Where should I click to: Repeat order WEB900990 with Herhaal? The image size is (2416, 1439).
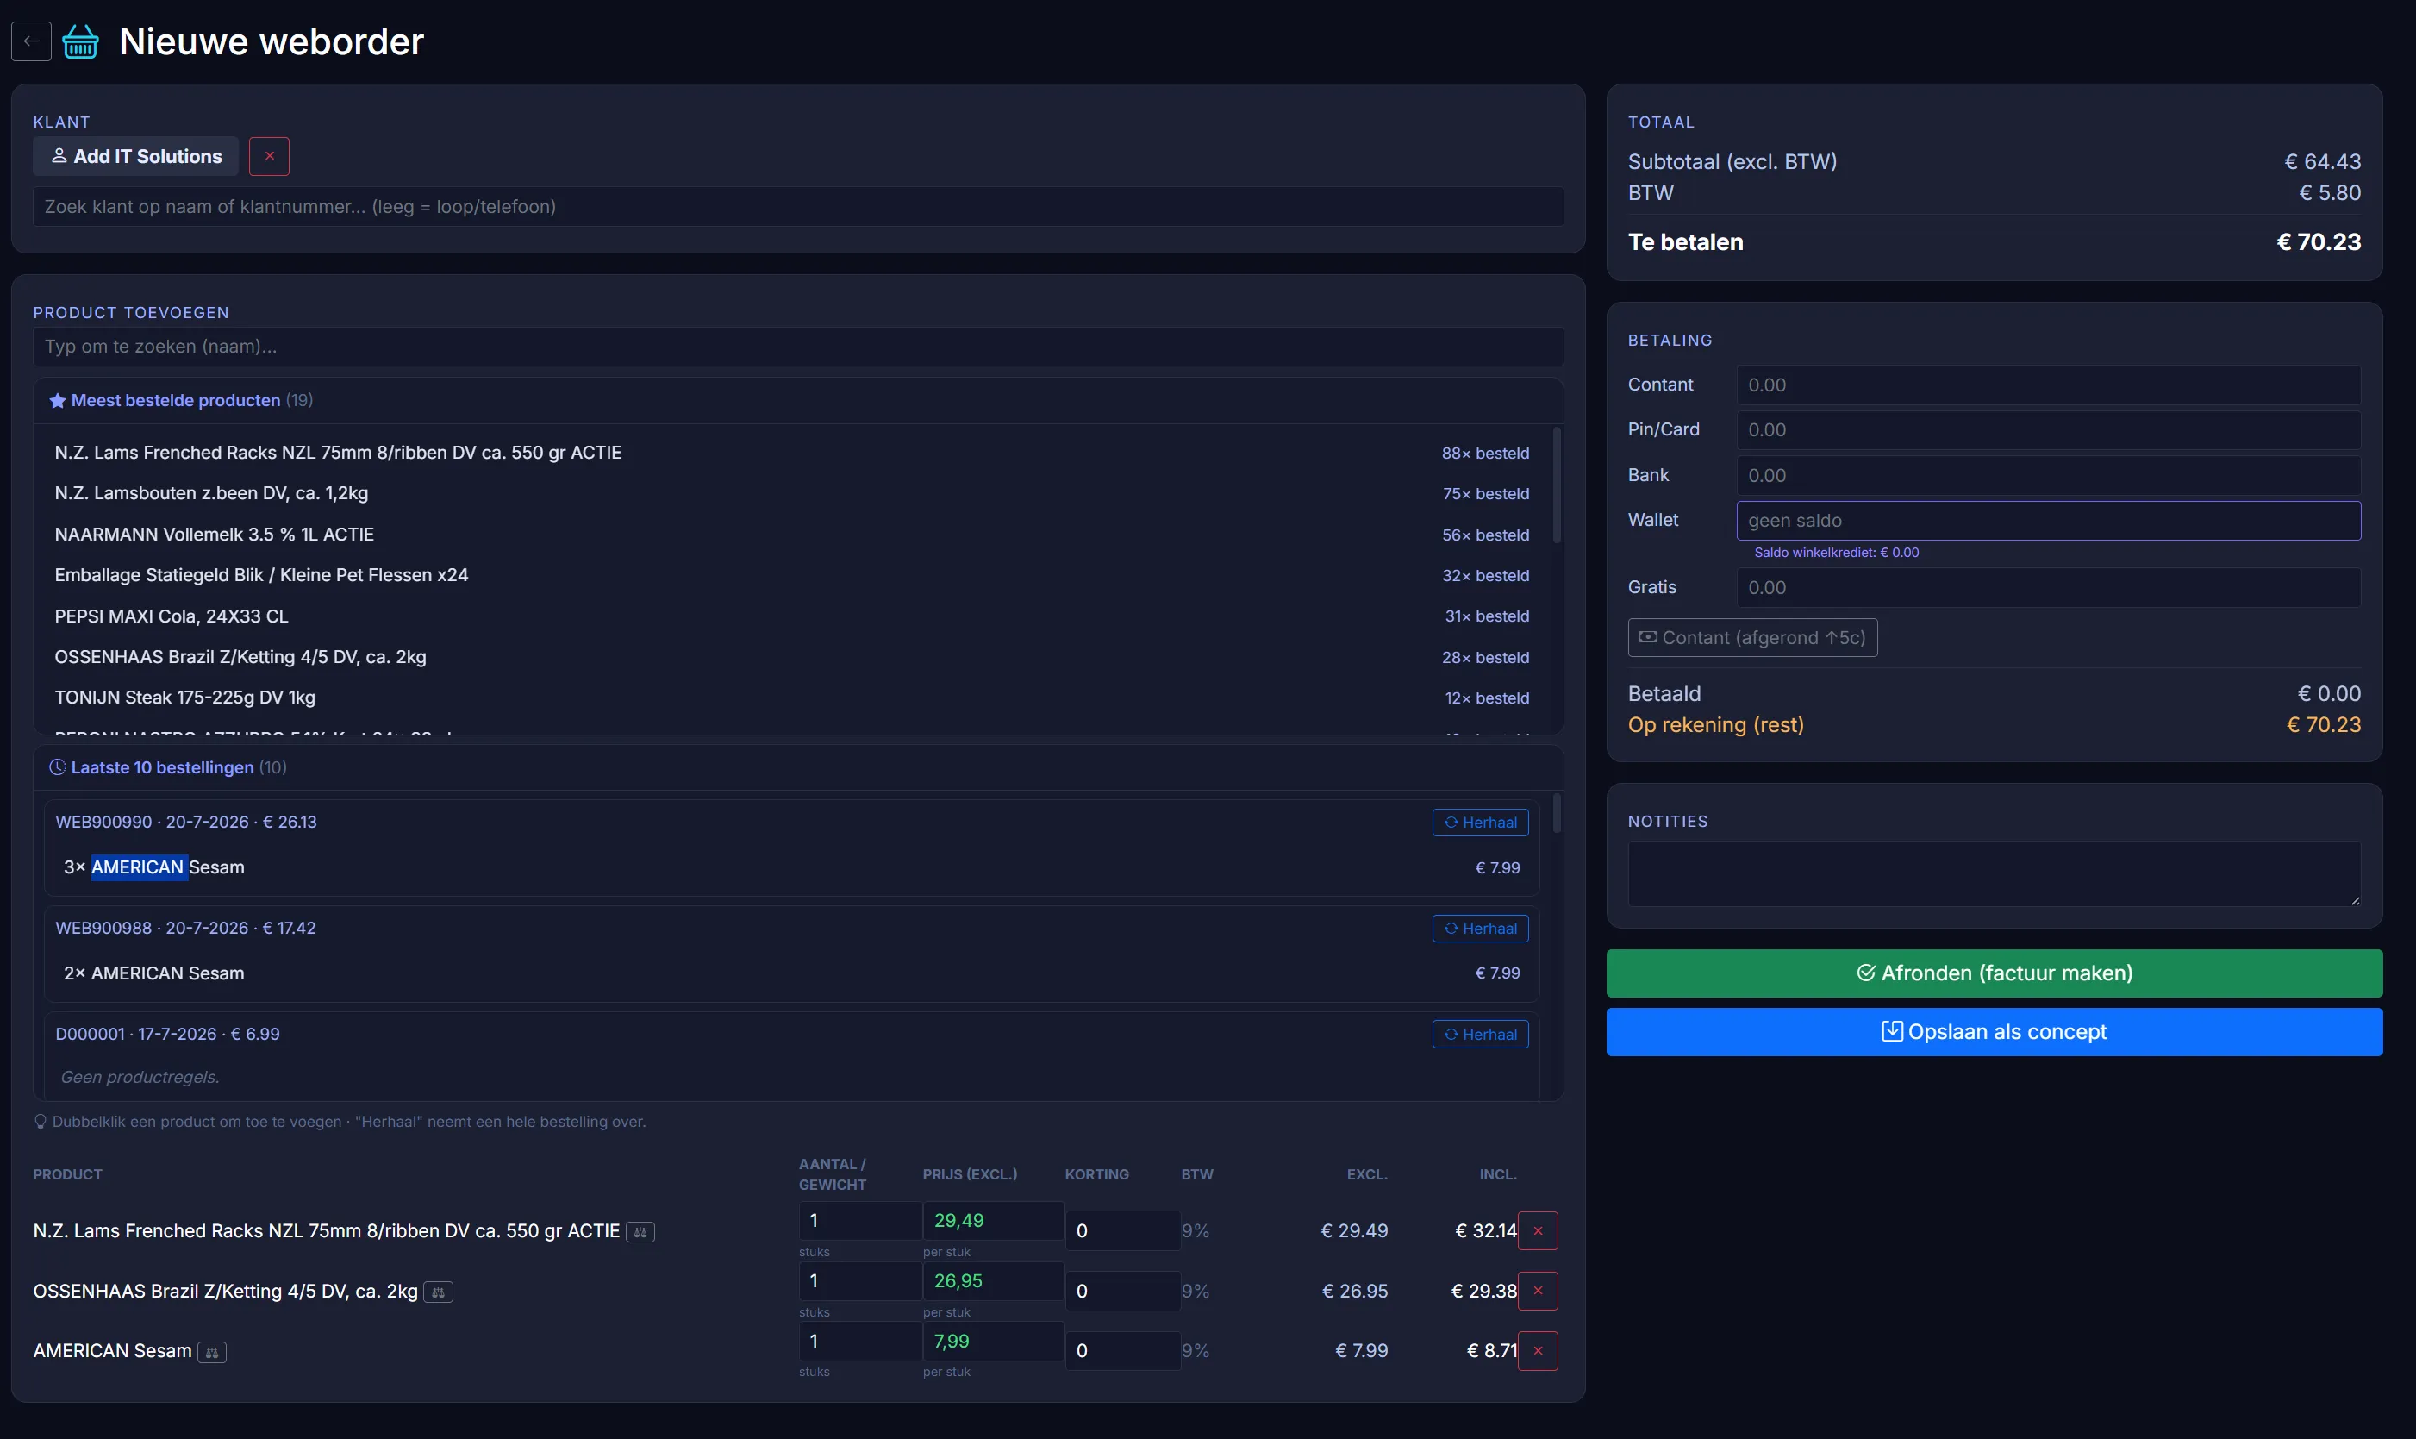[x=1480, y=823]
